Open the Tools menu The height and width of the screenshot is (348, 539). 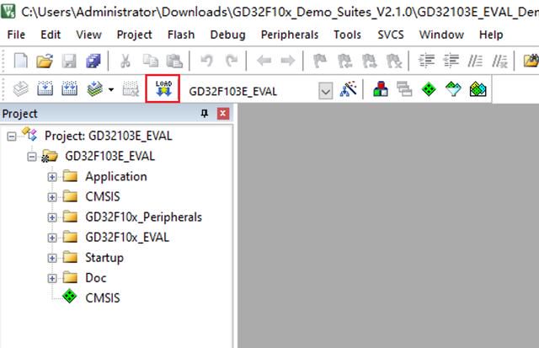coord(347,35)
